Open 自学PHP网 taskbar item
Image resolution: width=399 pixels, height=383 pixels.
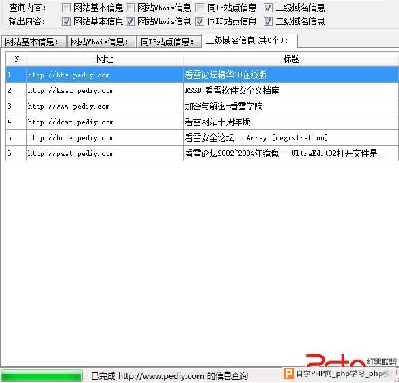338,374
